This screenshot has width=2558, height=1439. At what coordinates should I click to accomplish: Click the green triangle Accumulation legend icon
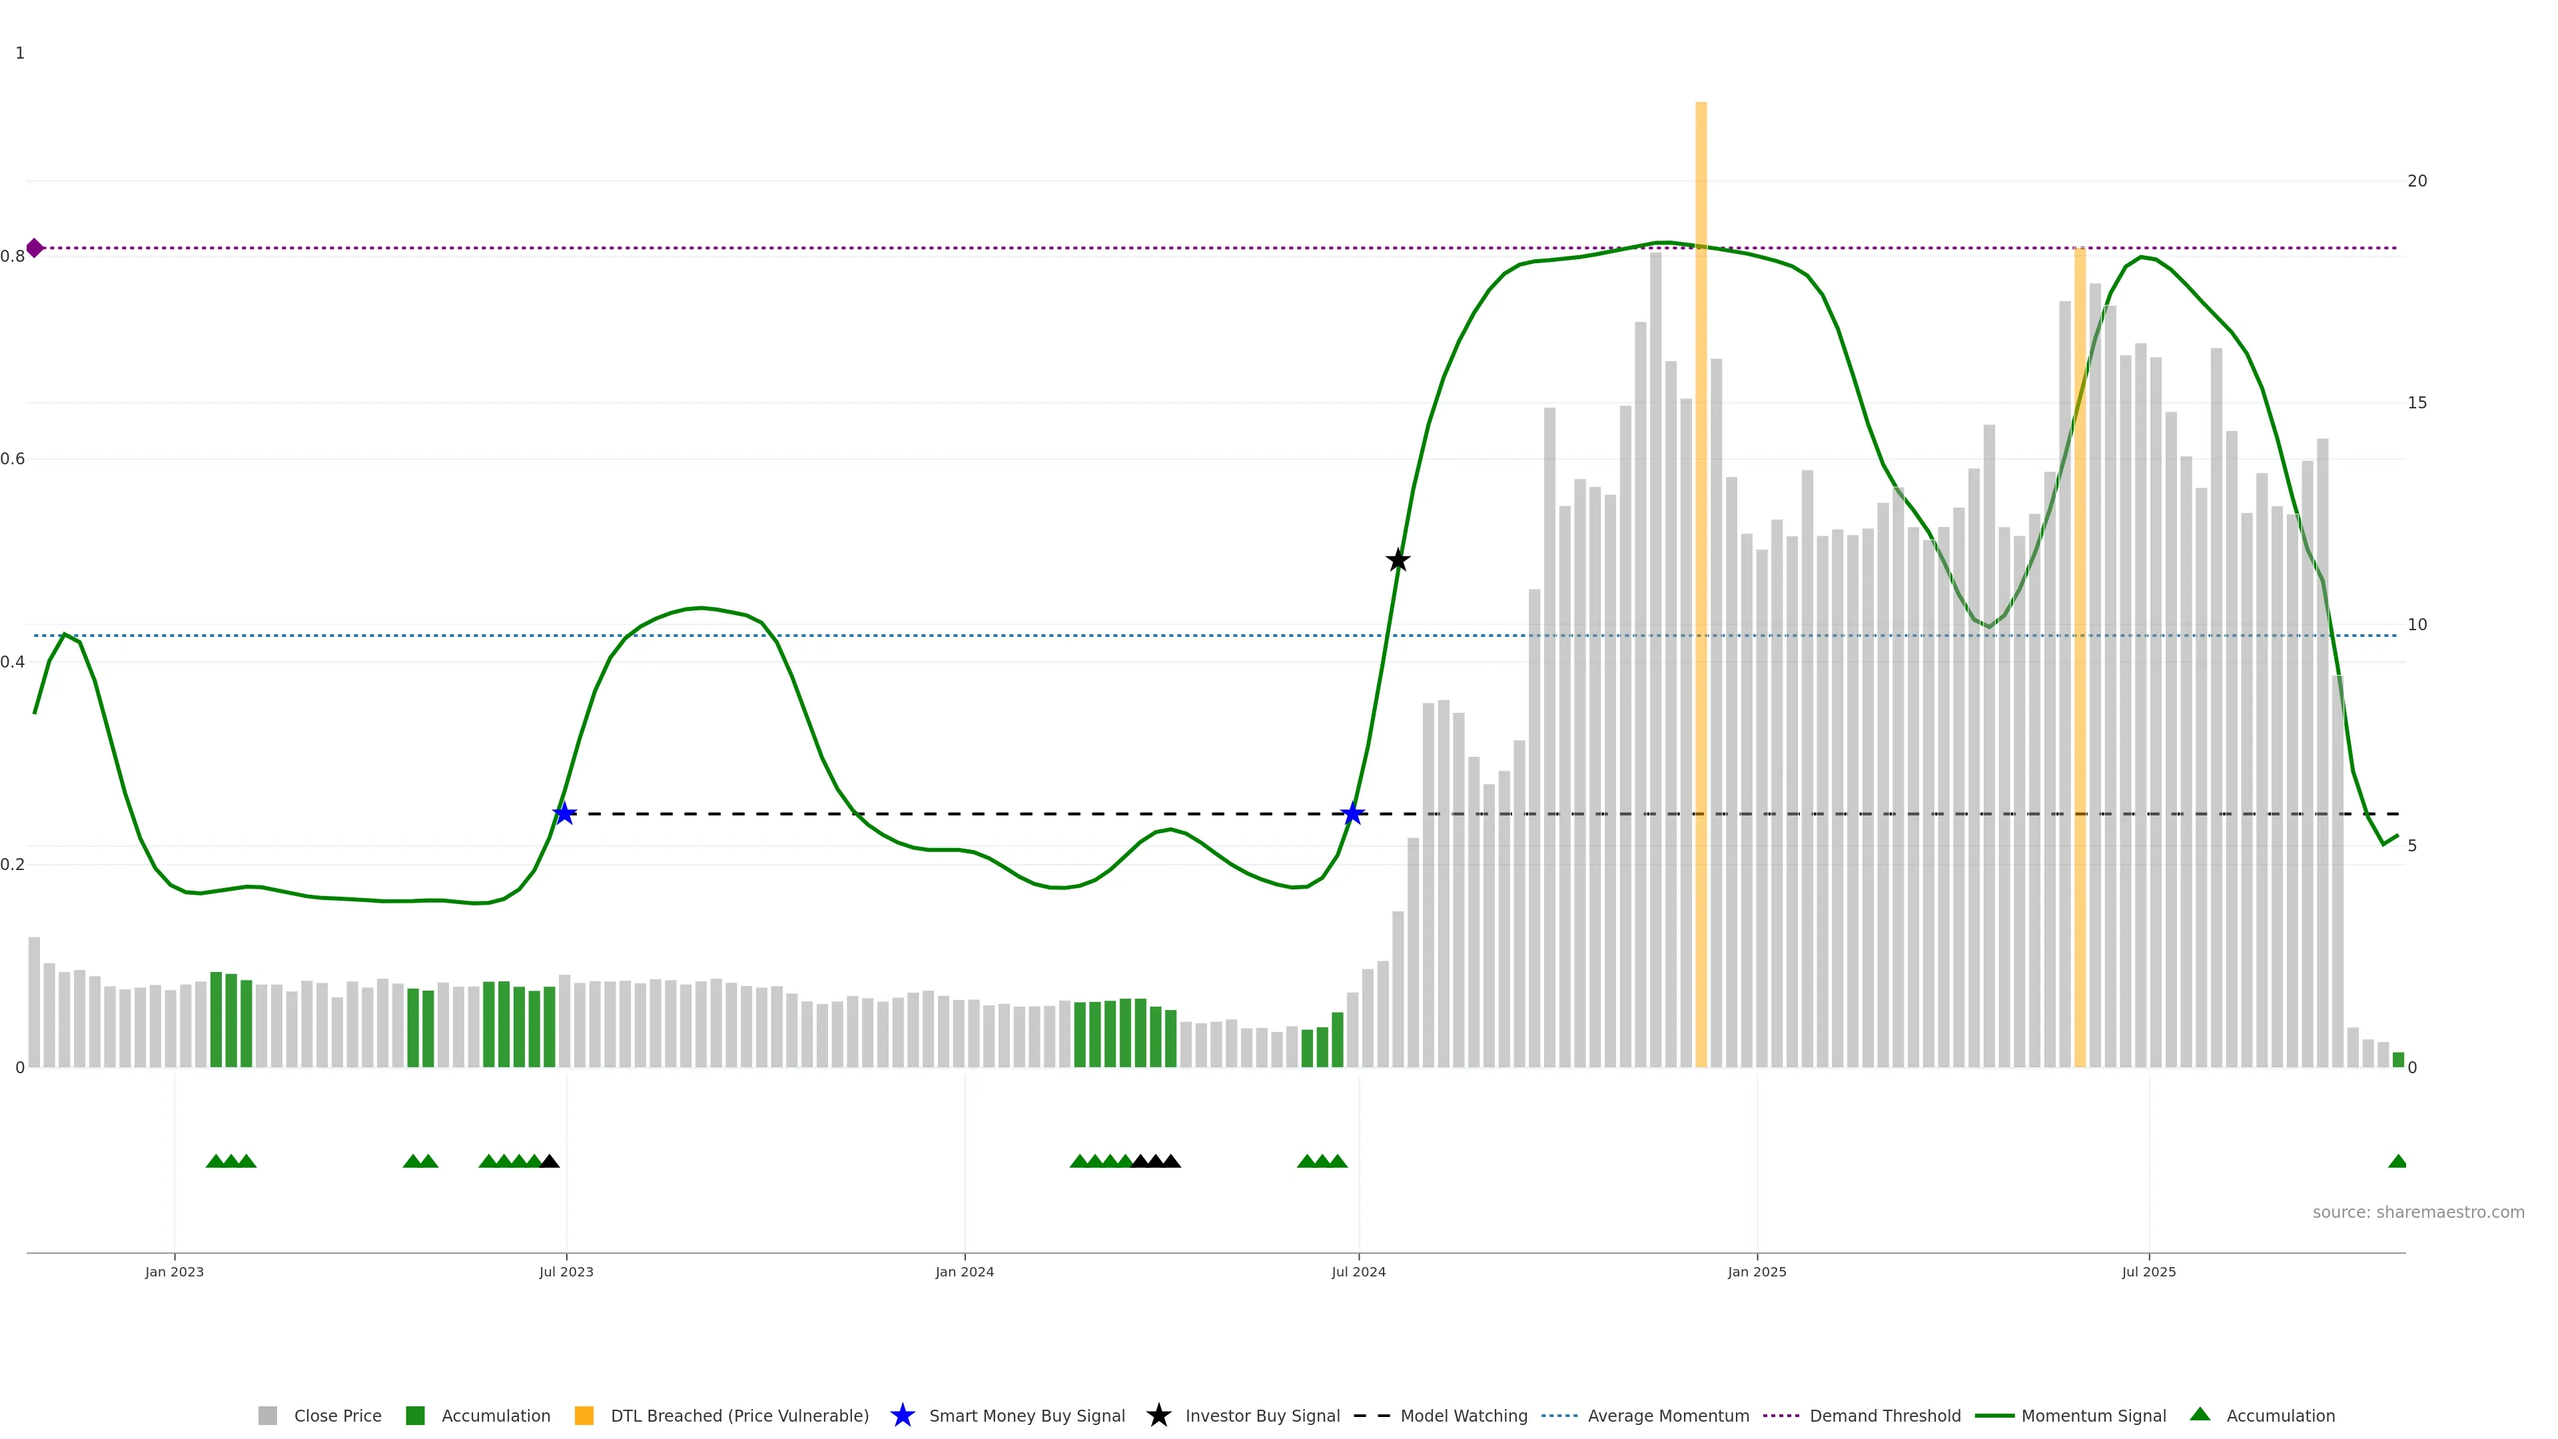(x=2200, y=1414)
